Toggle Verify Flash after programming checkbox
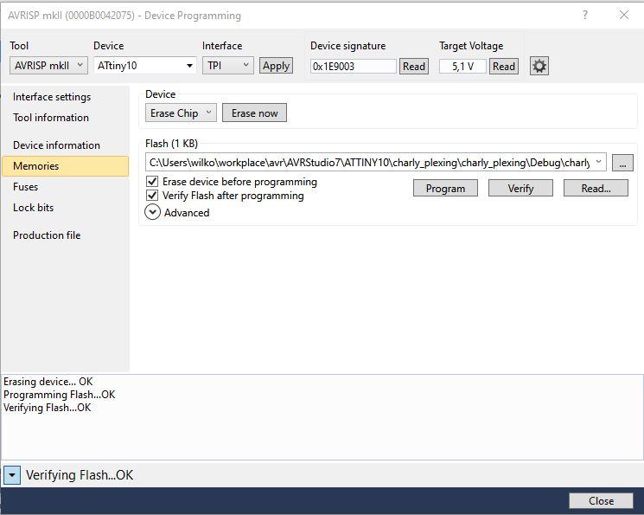The width and height of the screenshot is (644, 515). pyautogui.click(x=152, y=195)
